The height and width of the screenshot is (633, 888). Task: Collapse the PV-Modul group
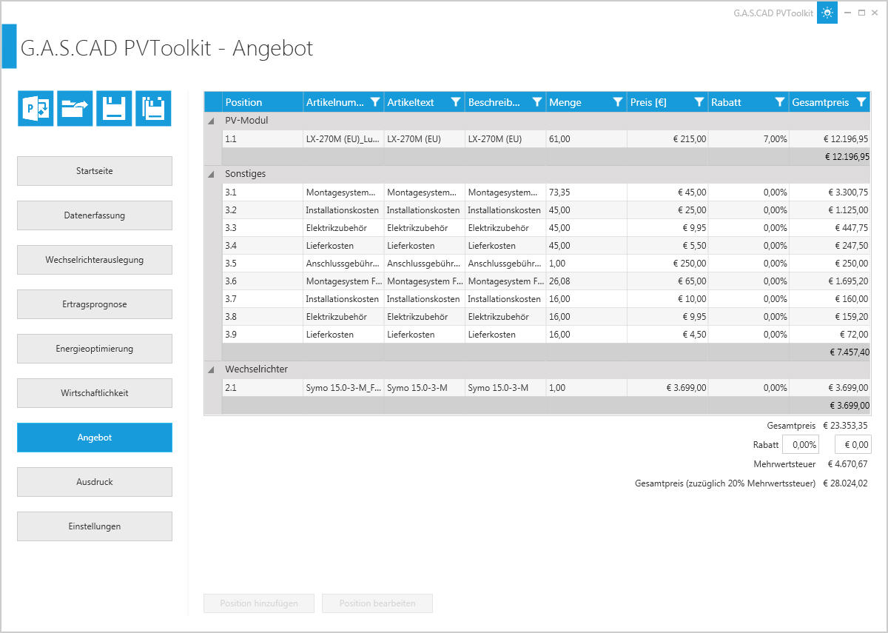tap(212, 120)
